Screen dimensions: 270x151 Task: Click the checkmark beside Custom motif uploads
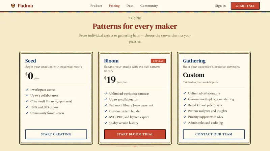[x=185, y=99]
